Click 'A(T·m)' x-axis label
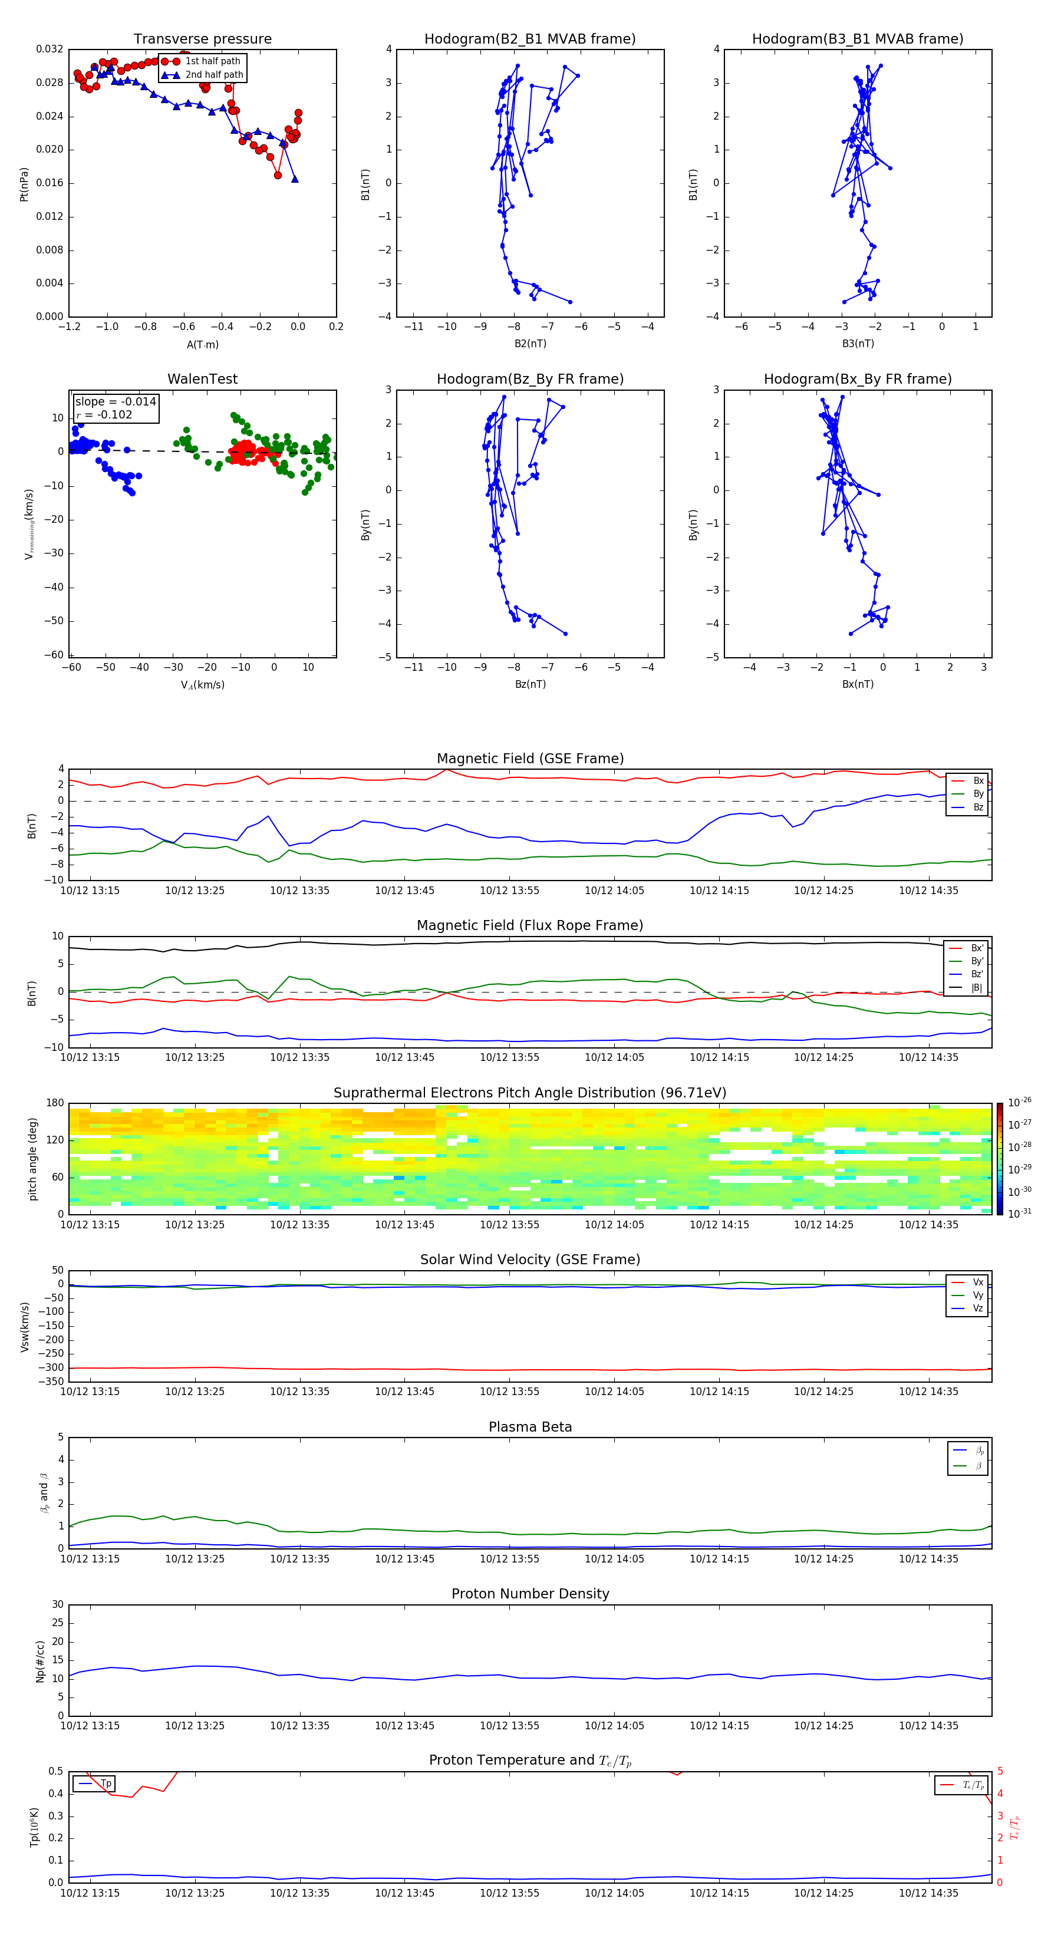The image size is (1061, 1945). click(202, 345)
